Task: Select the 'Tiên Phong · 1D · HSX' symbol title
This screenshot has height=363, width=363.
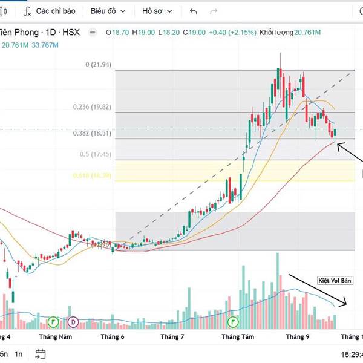Action: pos(40,33)
